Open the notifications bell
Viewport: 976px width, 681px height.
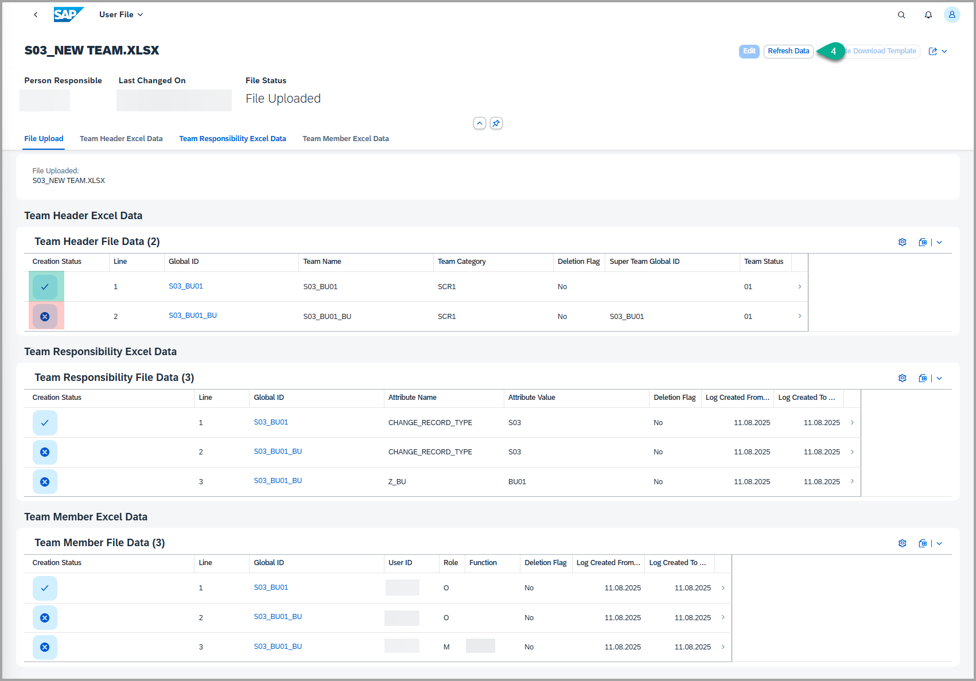pos(928,15)
